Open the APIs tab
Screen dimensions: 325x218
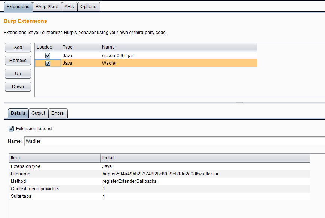[x=69, y=7]
